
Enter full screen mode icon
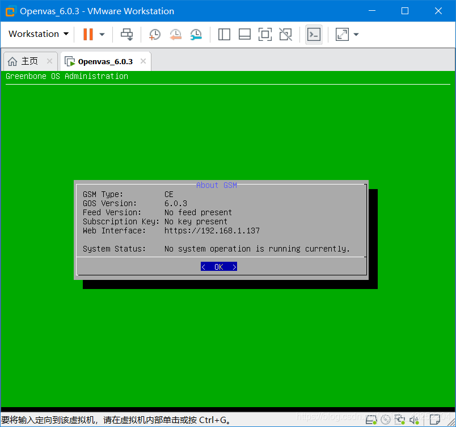[x=265, y=34]
